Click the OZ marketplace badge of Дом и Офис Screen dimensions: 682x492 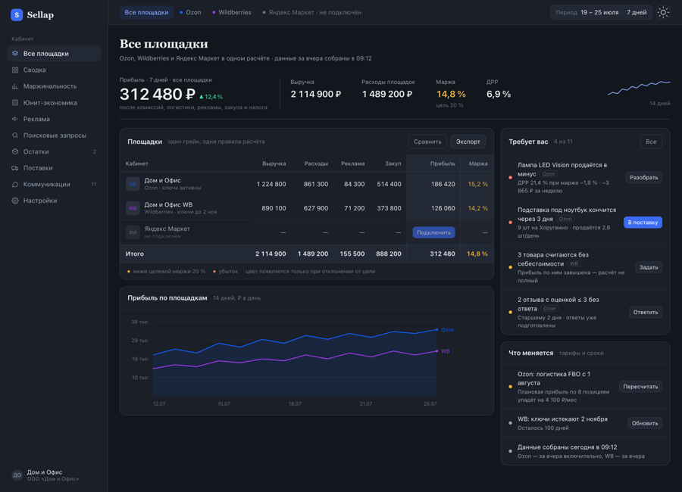(x=133, y=184)
